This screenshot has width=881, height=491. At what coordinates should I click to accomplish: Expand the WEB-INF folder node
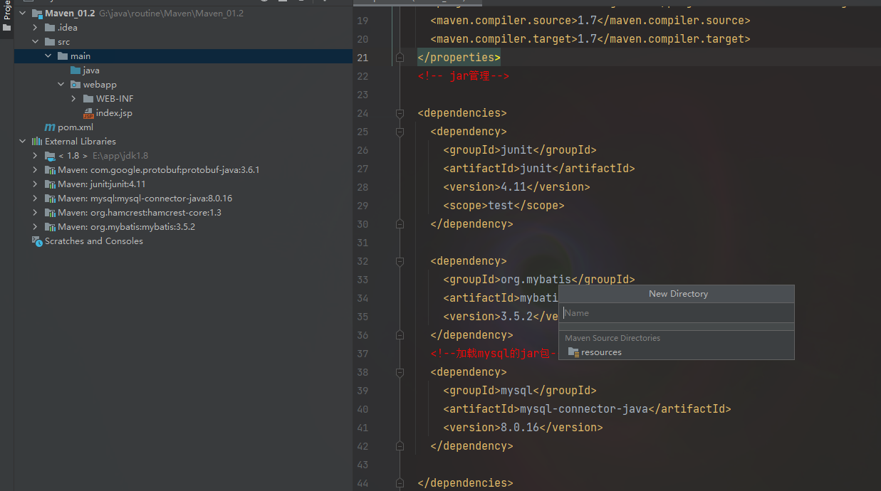click(73, 99)
